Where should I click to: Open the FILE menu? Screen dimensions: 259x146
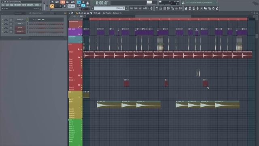point(3,5)
